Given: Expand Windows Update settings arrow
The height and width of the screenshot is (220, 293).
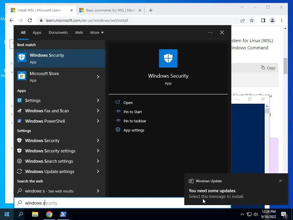Looking at the screenshot, I should coord(98,171).
